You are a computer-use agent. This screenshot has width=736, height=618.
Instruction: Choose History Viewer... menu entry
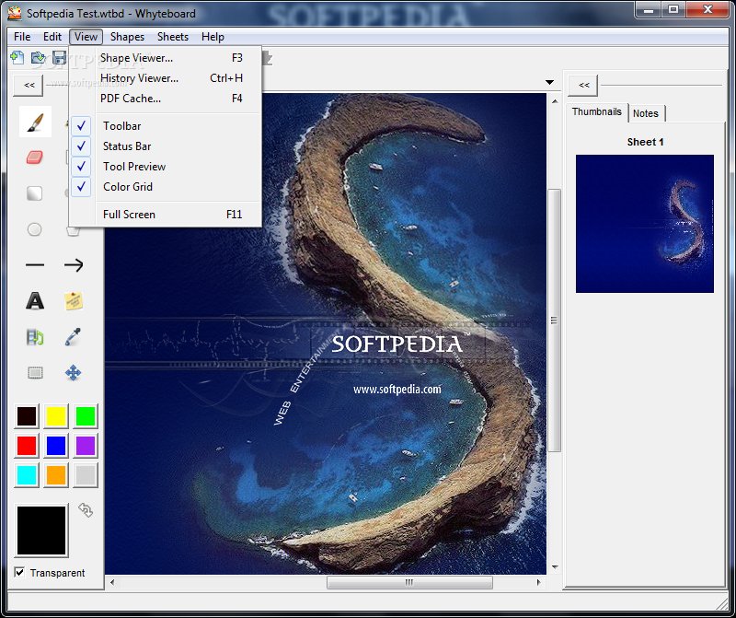point(165,78)
